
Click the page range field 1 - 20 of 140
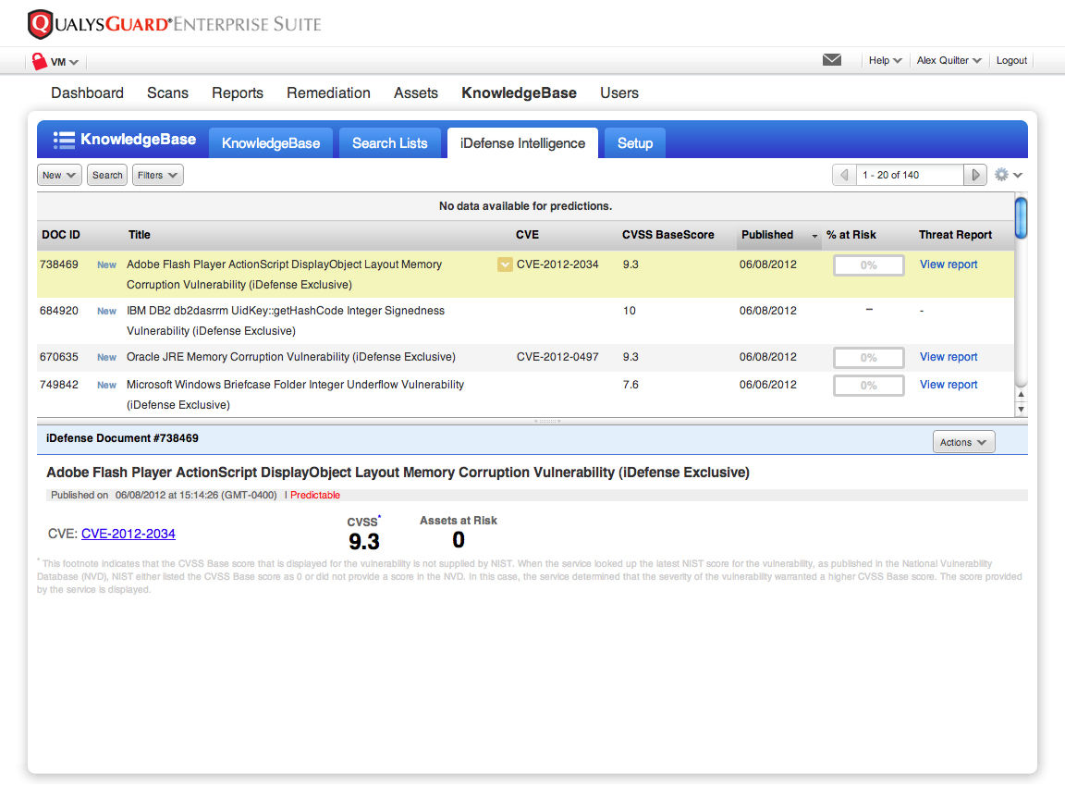coord(910,175)
